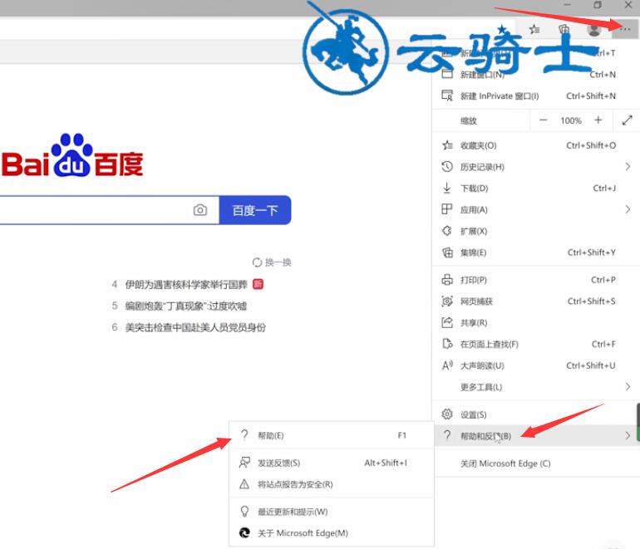Click the printer icon beside 打印(P)
Viewport: 640px width, 549px height.
[x=447, y=280]
